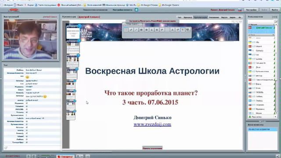Click the 'Тамара Круг' chat message row
This screenshot has height=158, width=281.
(32, 142)
